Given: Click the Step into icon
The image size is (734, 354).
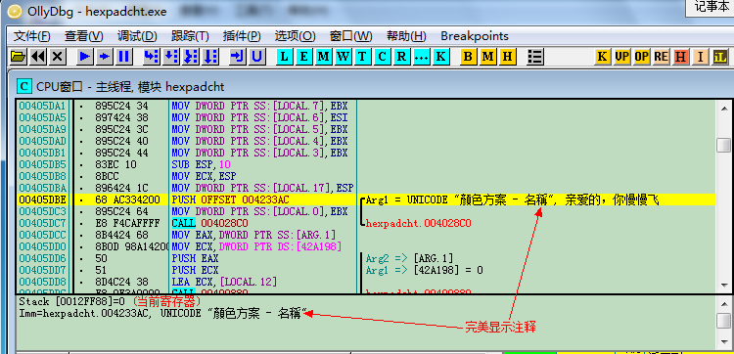Looking at the screenshot, I should coord(151,57).
